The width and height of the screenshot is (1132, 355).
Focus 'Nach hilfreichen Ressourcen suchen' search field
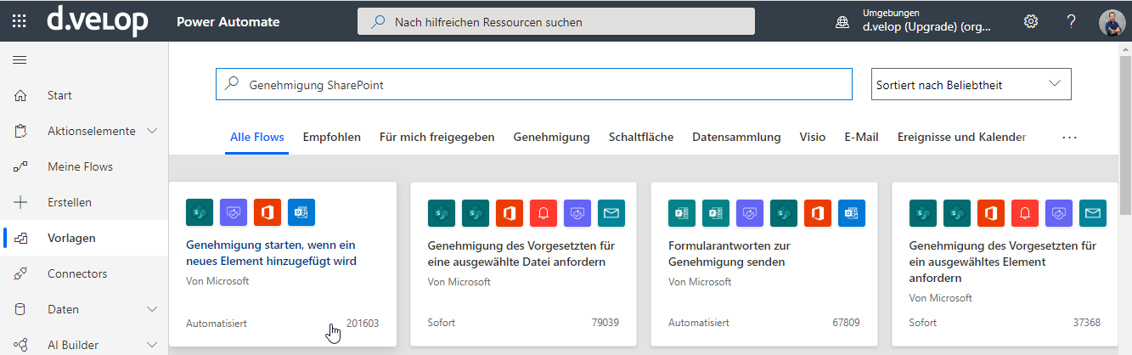[x=556, y=21]
